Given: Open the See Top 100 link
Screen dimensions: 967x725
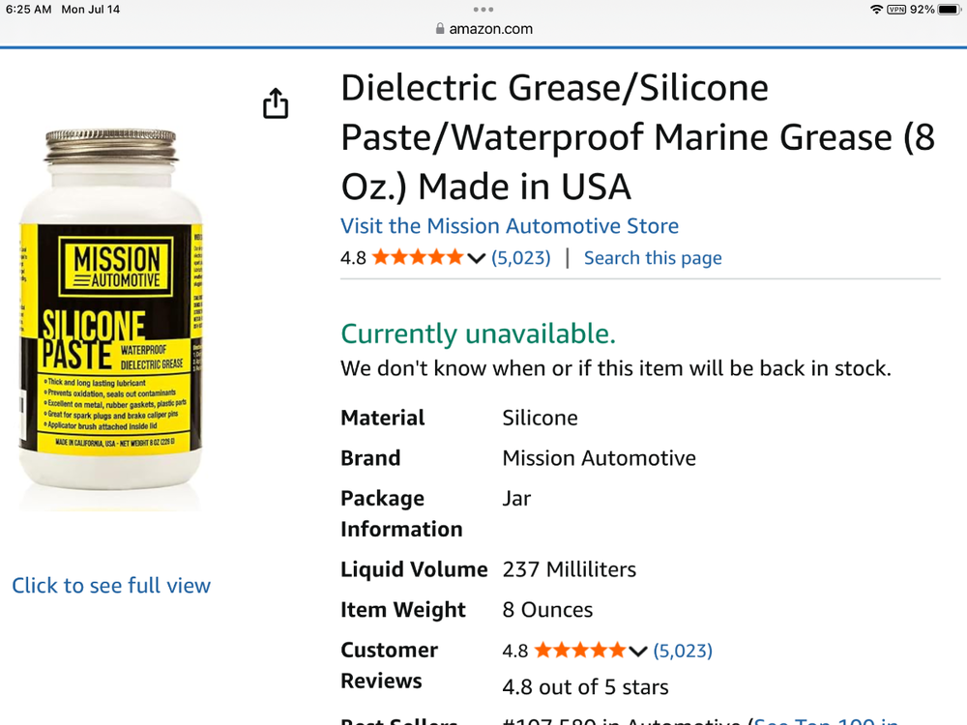Looking at the screenshot, I should pos(826,720).
